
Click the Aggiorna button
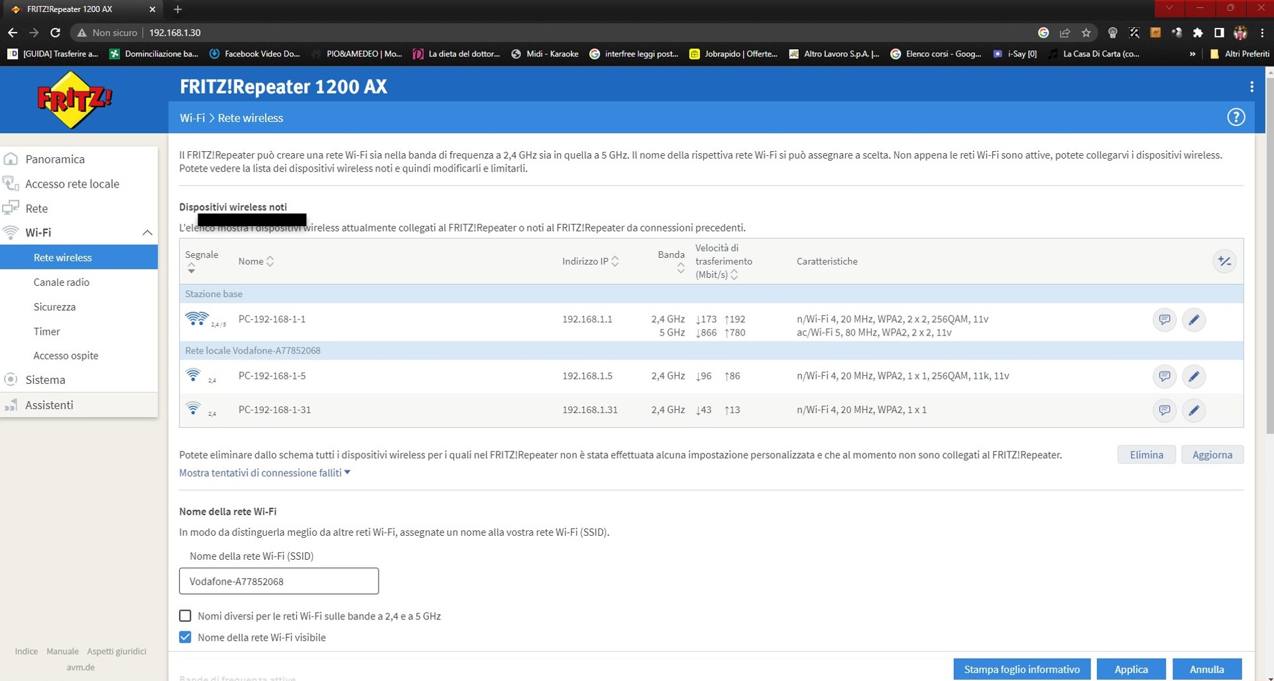(1212, 455)
